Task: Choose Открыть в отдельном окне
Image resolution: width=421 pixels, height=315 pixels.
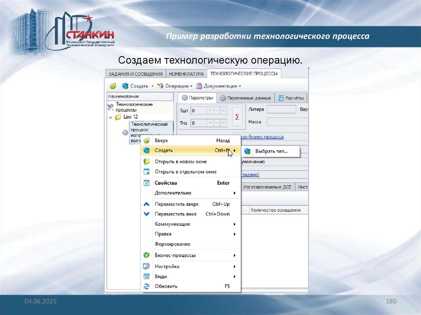Action: [x=190, y=172]
